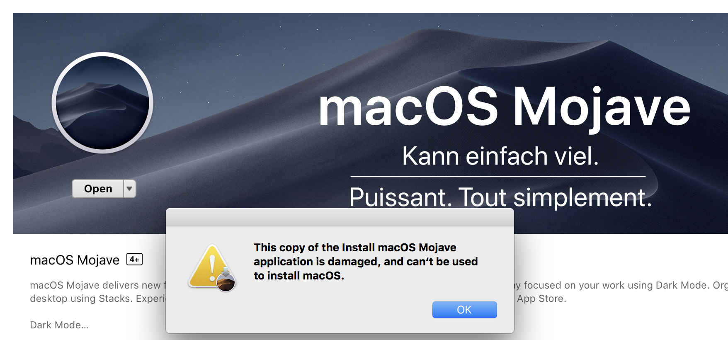728x340 pixels.
Task: Click the round macOS Mojave app icon
Action: click(x=102, y=102)
